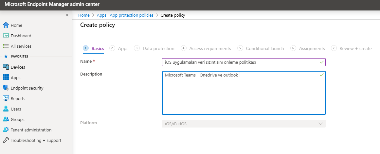Screen dimensions: 380x154
Task: Focus the Description text area
Action: [x=244, y=93]
